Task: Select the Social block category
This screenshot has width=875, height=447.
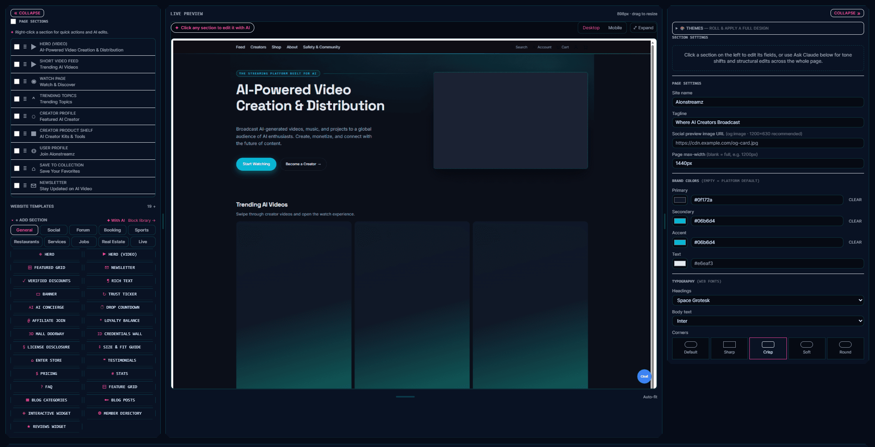Action: click(x=54, y=230)
